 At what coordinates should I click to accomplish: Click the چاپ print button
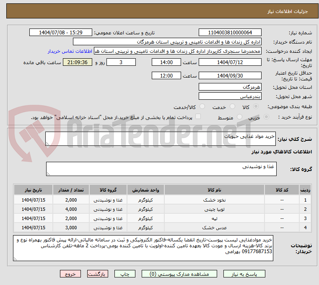[x=125, y=274]
